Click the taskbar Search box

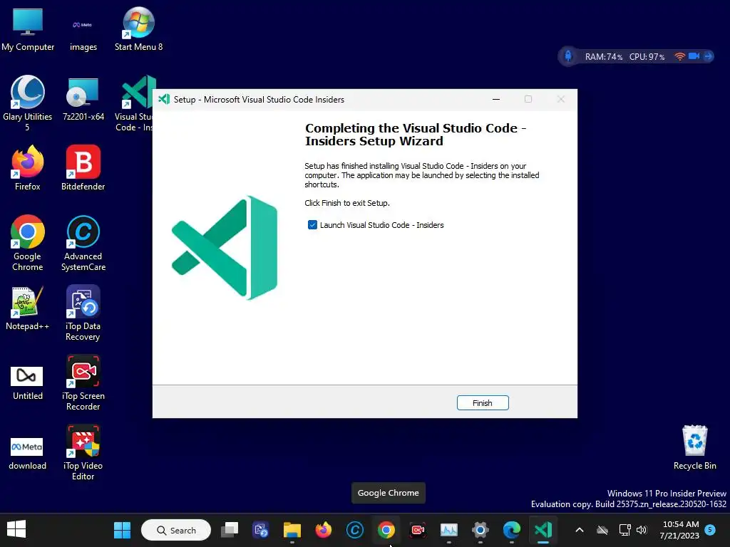pos(176,530)
